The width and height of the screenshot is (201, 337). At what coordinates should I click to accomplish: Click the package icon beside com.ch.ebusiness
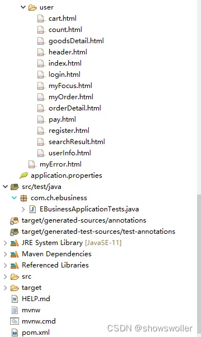coord(23,198)
